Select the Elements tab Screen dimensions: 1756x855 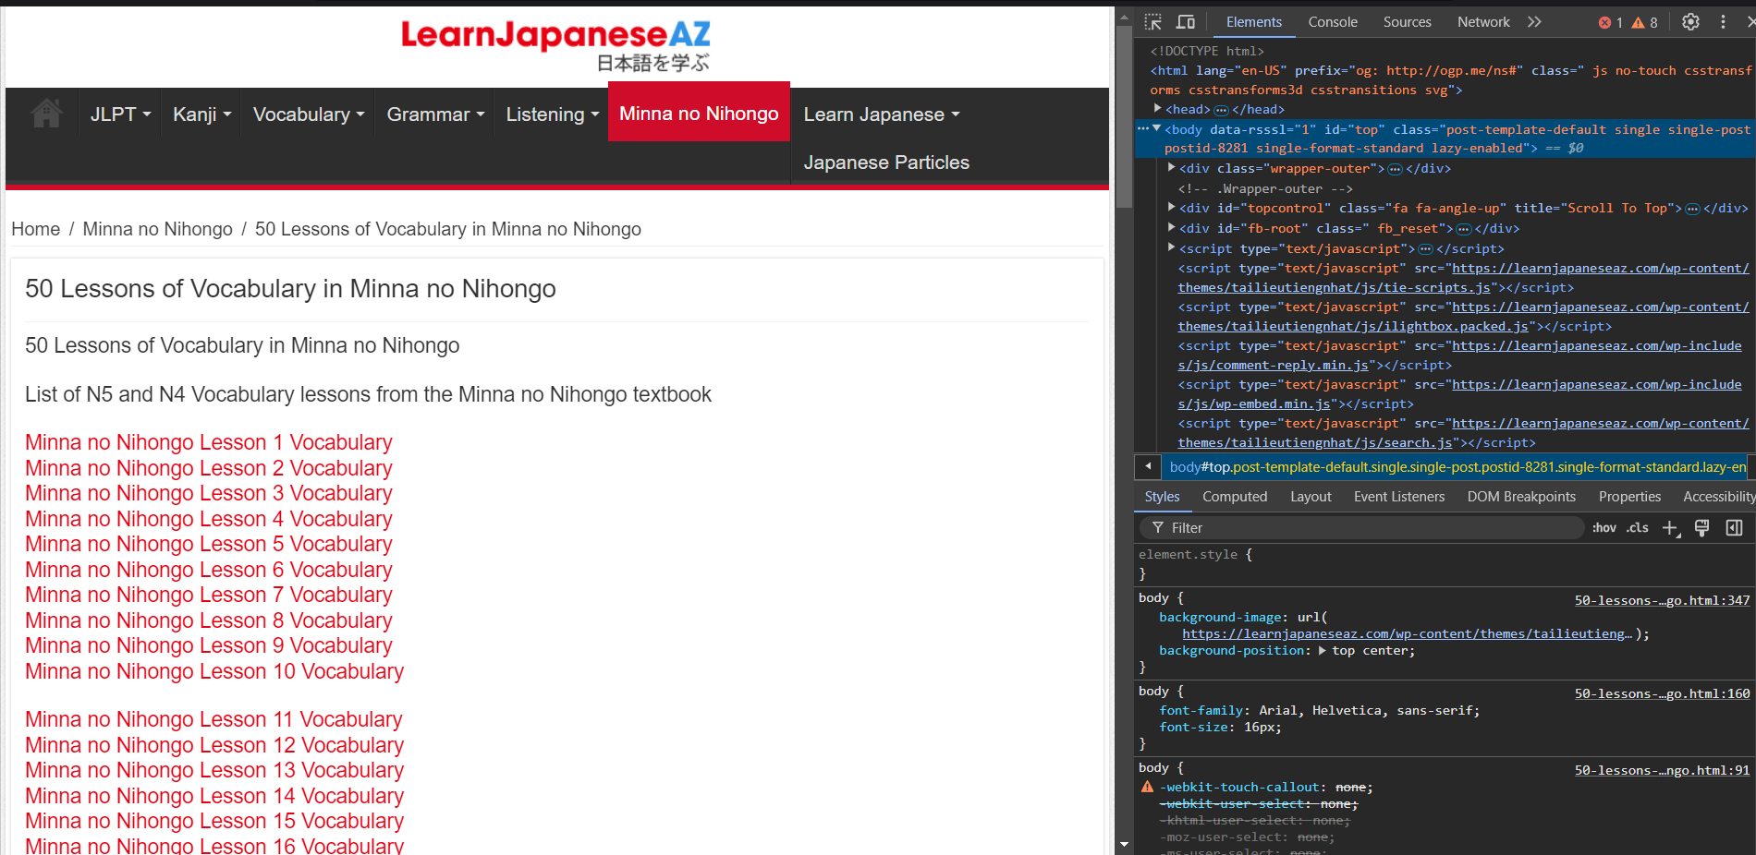click(x=1253, y=22)
